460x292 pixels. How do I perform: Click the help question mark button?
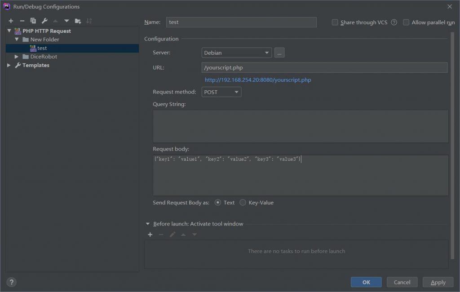click(x=11, y=282)
